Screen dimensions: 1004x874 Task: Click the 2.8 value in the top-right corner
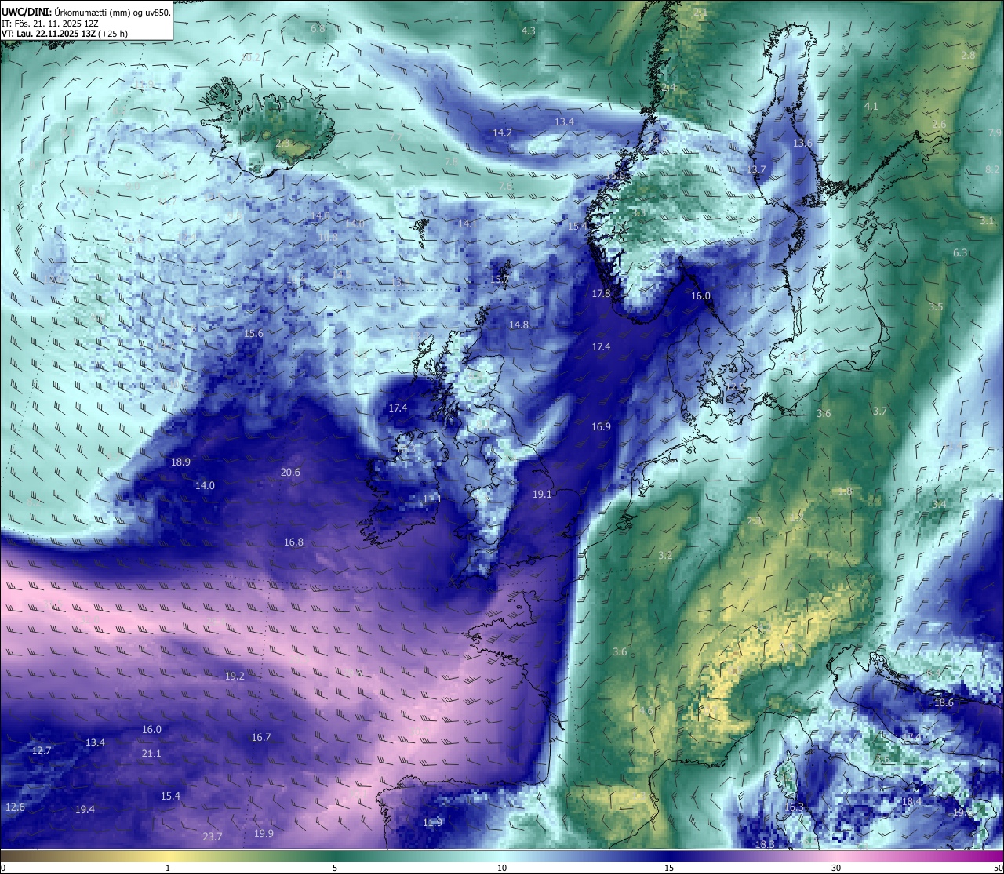click(x=968, y=55)
